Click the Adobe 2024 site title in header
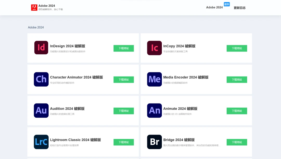 (x=47, y=6)
